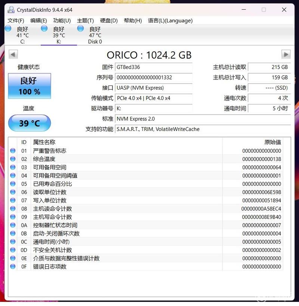Click the status circle for Disk 0
299x306 pixels.
(80, 28)
